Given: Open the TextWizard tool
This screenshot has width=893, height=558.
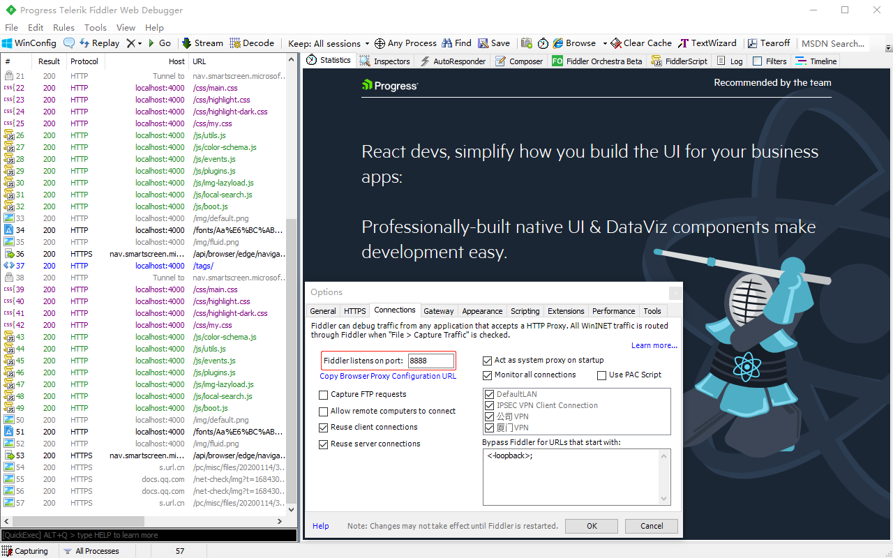Looking at the screenshot, I should pyautogui.click(x=707, y=43).
